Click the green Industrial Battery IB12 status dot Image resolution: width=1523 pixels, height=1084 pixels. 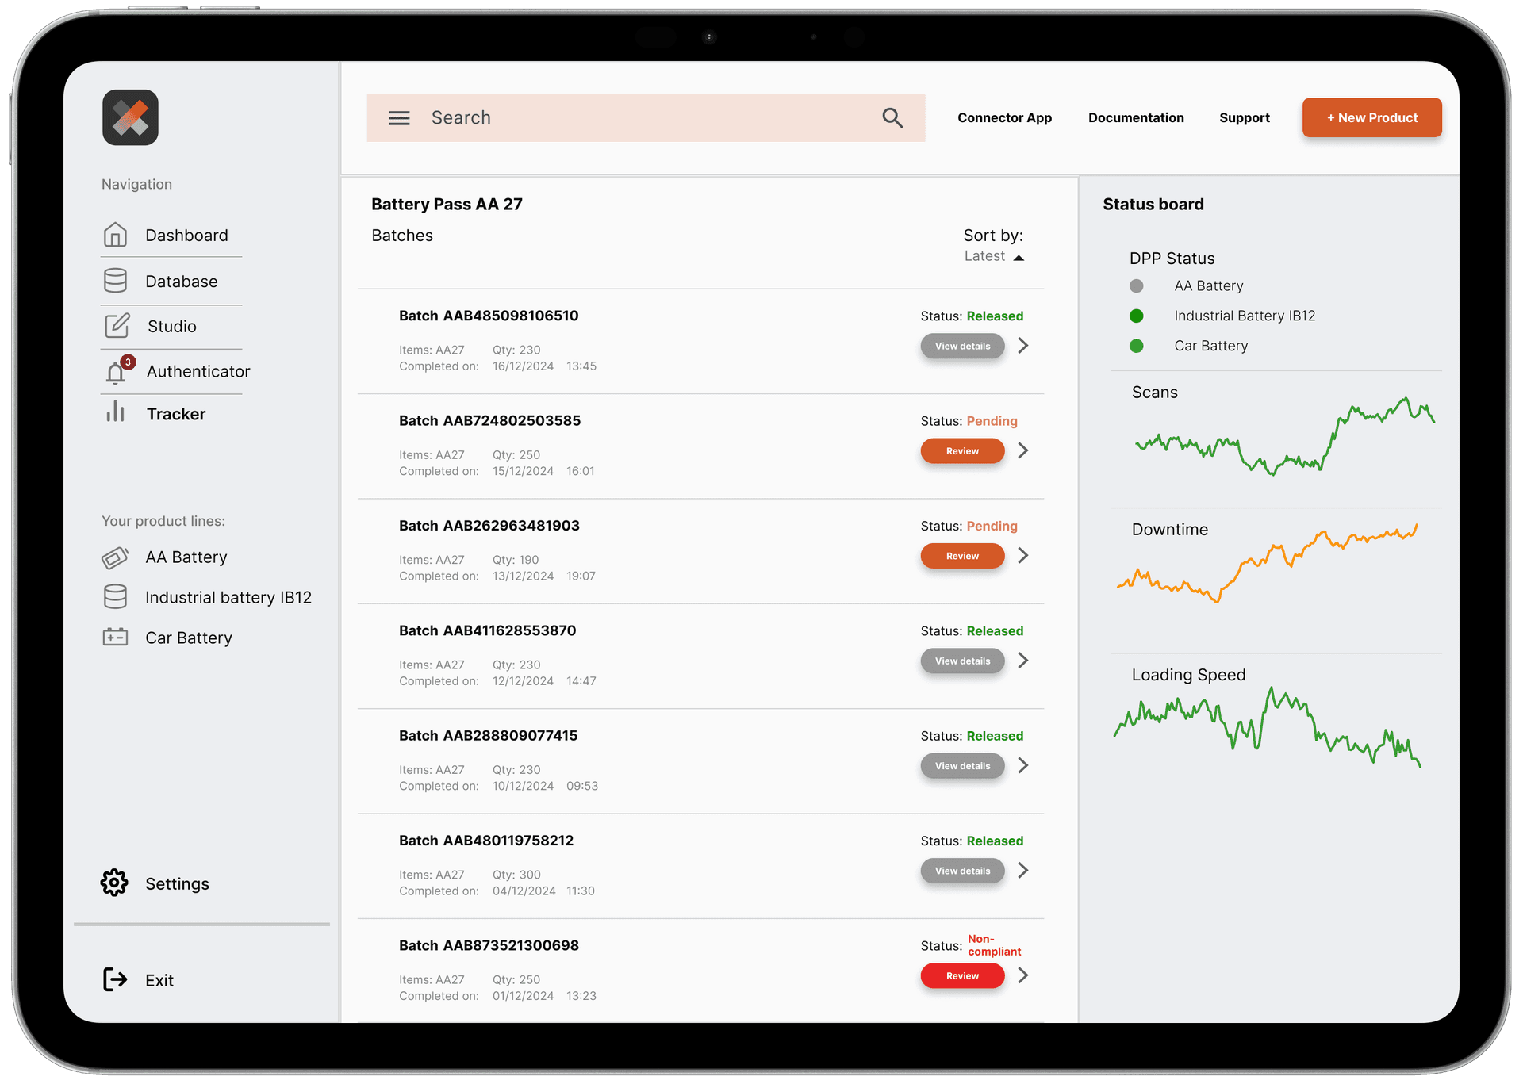(x=1136, y=316)
